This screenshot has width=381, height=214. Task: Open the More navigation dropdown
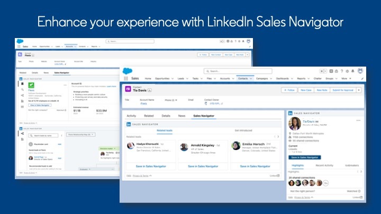351,78
